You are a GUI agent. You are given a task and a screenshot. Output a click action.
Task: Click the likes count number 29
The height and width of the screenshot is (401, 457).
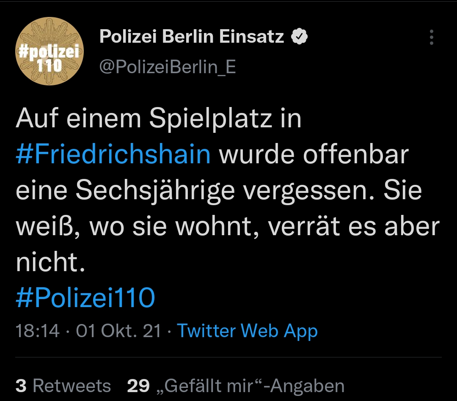138,386
